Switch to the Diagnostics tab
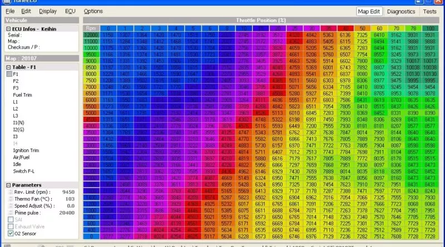445x247 pixels. (401, 11)
